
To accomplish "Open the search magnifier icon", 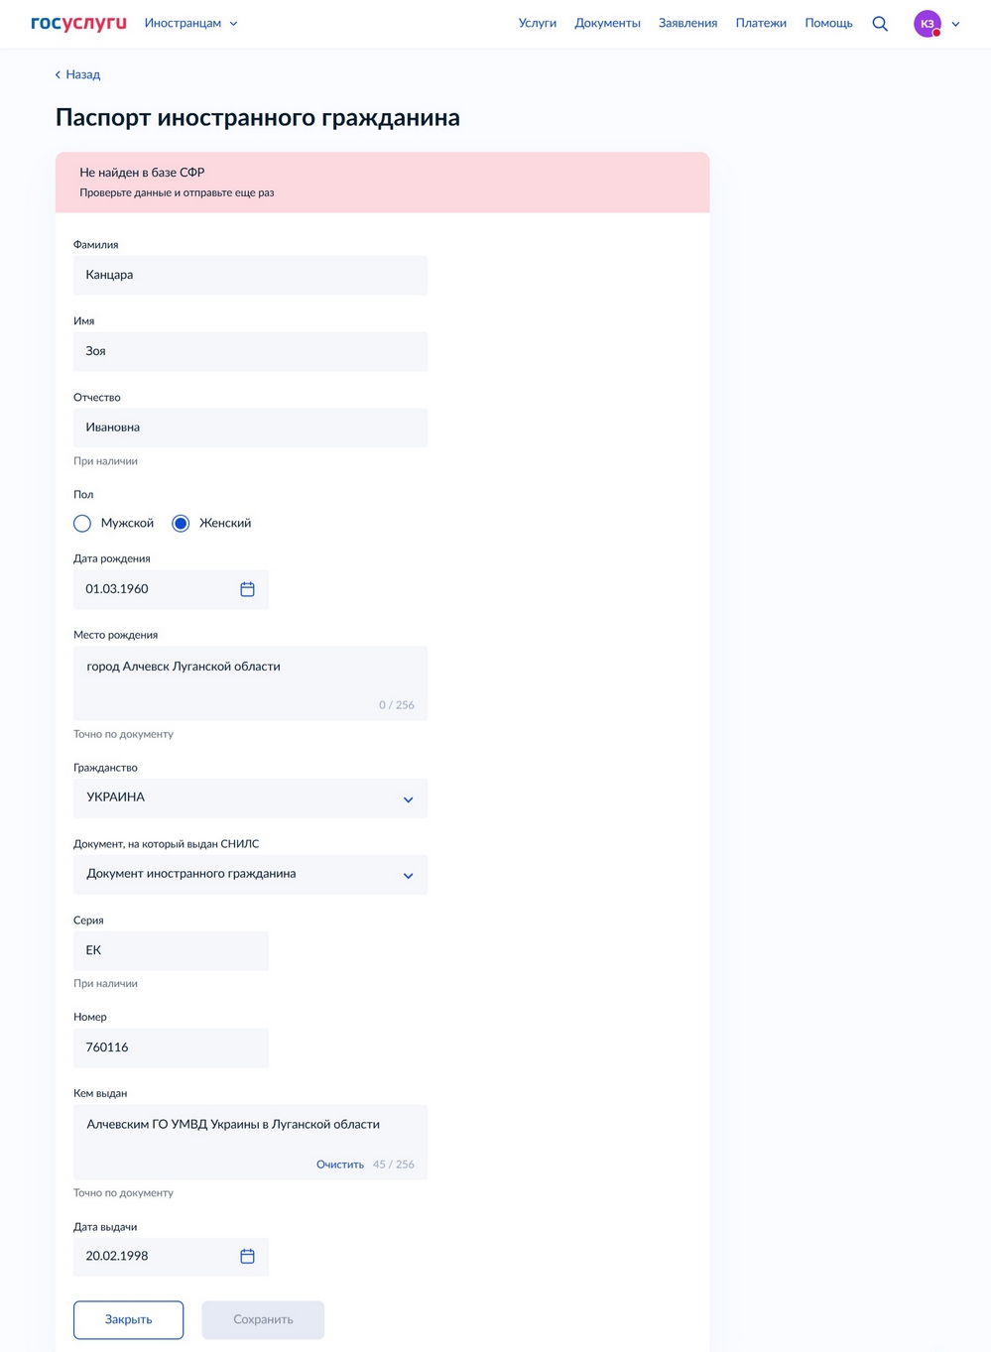I will point(879,24).
